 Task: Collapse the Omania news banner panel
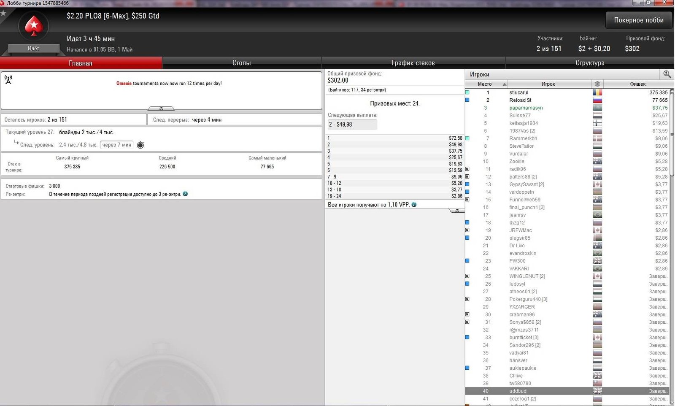[161, 108]
